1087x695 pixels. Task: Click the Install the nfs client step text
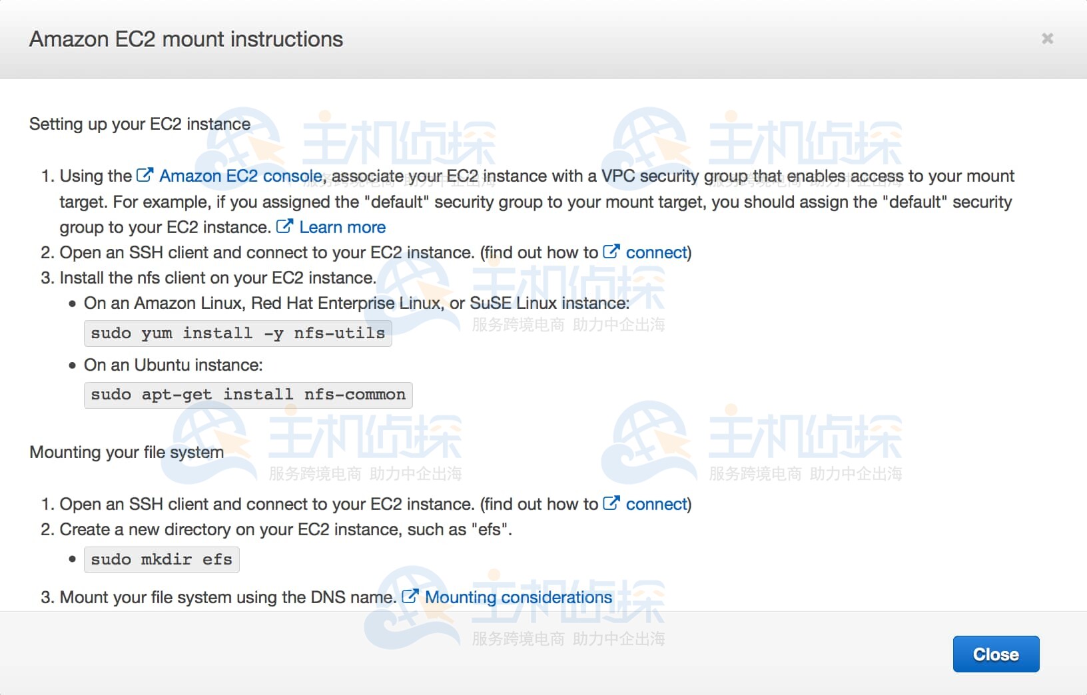(x=218, y=278)
